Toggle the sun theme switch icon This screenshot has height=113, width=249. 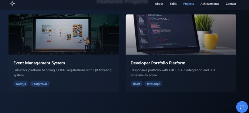point(13,3)
